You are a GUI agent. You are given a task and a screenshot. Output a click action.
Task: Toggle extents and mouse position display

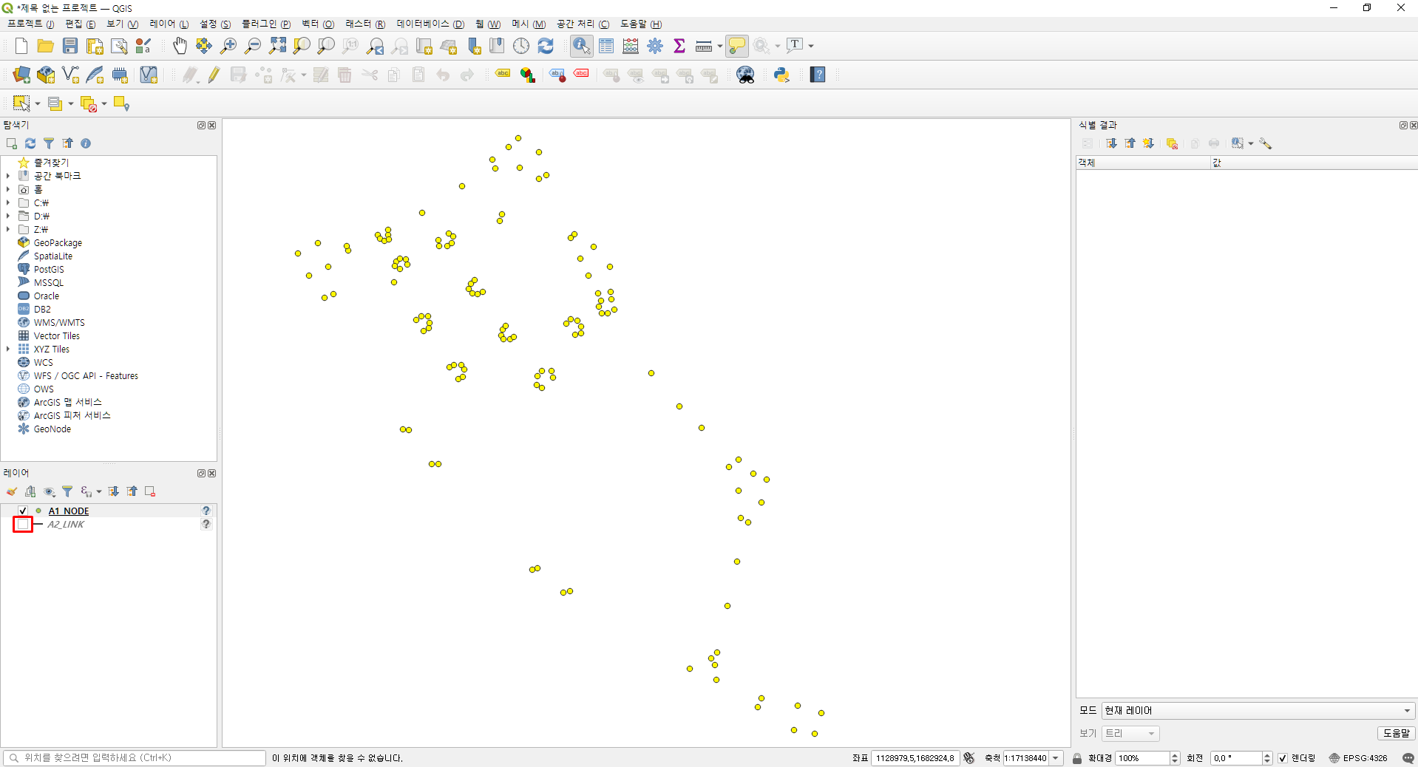tap(969, 758)
